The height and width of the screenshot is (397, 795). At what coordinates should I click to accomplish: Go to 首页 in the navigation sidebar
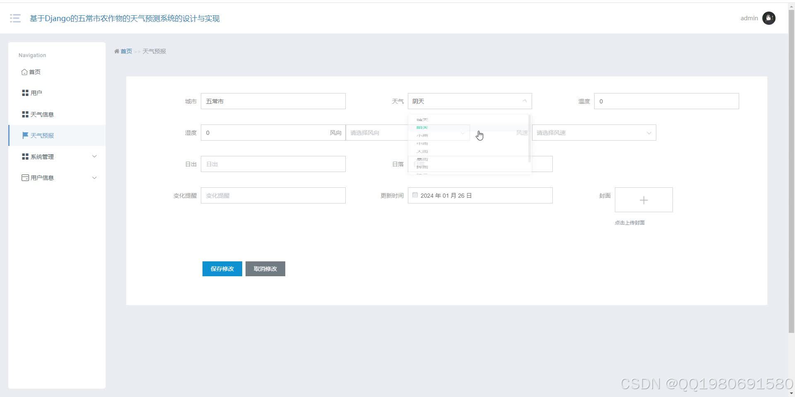point(57,72)
